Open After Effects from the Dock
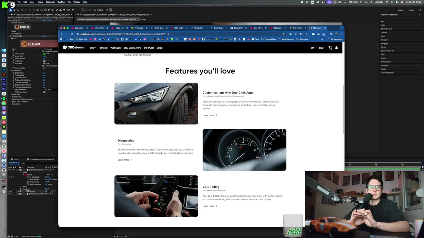424x238 pixels. coord(4,84)
